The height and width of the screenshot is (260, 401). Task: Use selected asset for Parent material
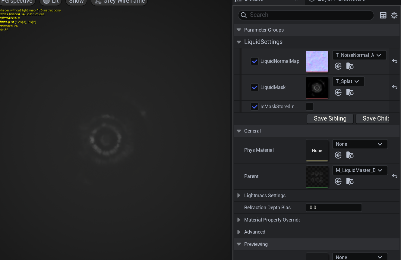coord(338,181)
